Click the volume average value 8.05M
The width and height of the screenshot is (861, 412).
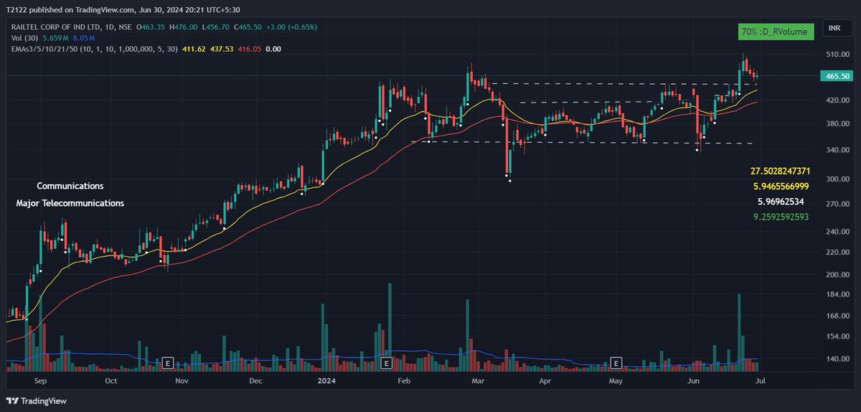click(x=84, y=37)
